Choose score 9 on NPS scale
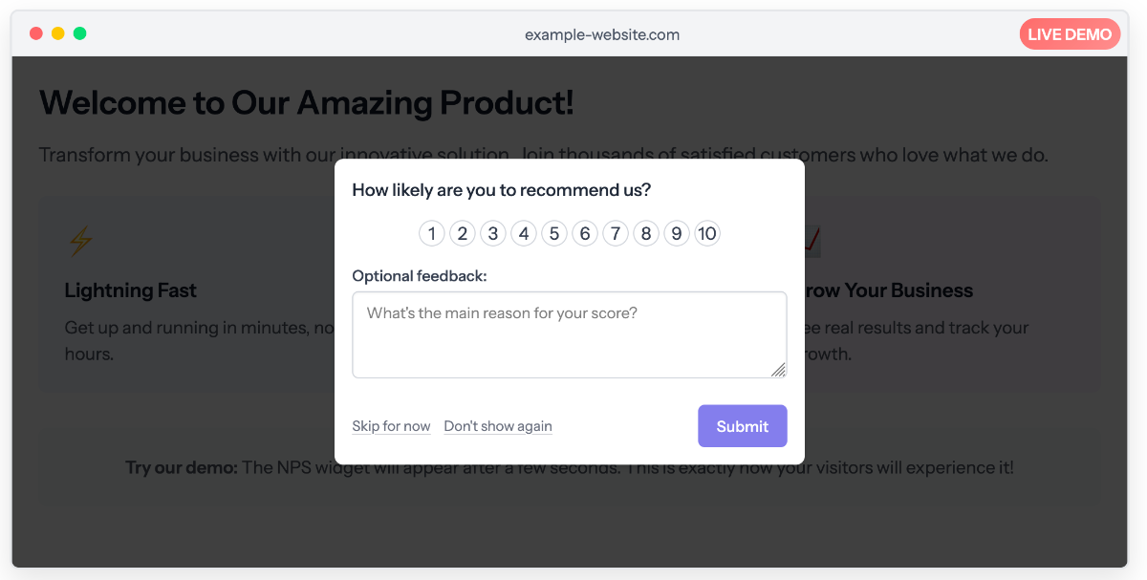1147x580 pixels. [677, 233]
